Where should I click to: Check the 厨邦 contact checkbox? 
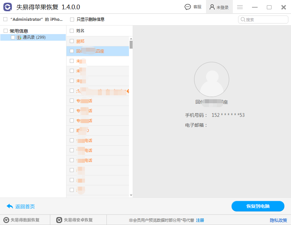tap(72, 41)
